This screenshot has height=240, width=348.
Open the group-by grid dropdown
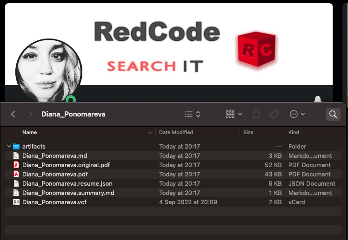coord(234,114)
